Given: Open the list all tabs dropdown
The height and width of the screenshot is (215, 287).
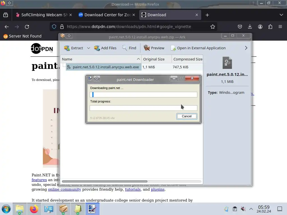Looking at the screenshot, I should tap(281, 15).
